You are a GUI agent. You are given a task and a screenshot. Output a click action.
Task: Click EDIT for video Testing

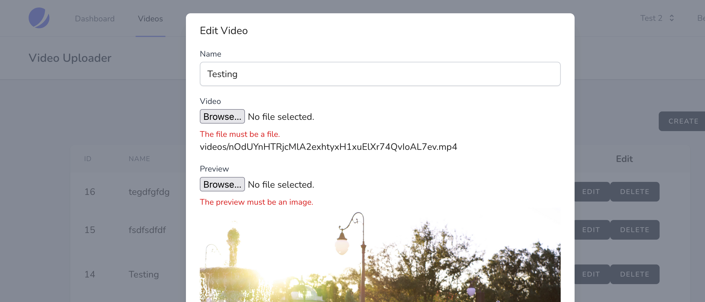pos(591,274)
